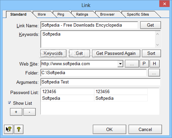Open help with the question mark icon
The height and width of the screenshot is (138, 172).
coord(19,129)
